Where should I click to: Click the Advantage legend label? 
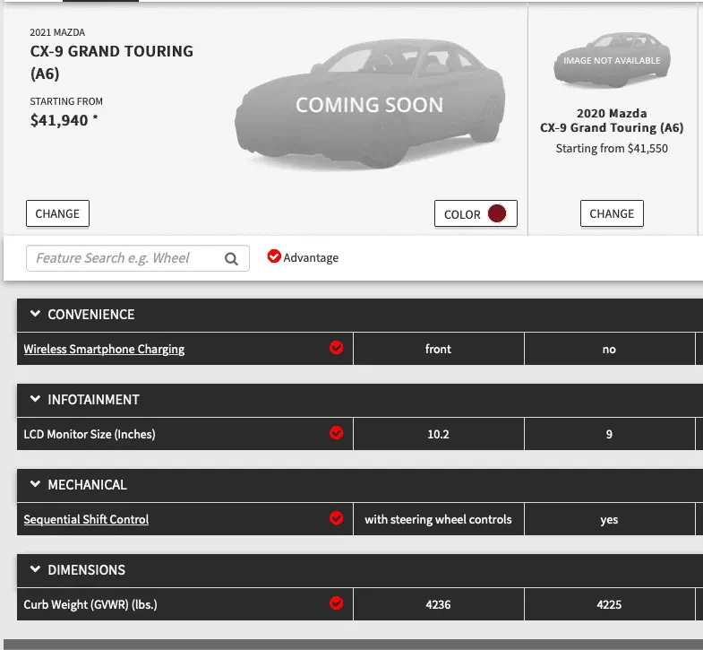pyautogui.click(x=311, y=257)
